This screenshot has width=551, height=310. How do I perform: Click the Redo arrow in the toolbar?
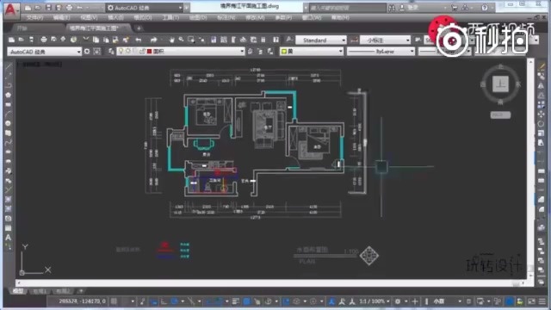point(153,40)
